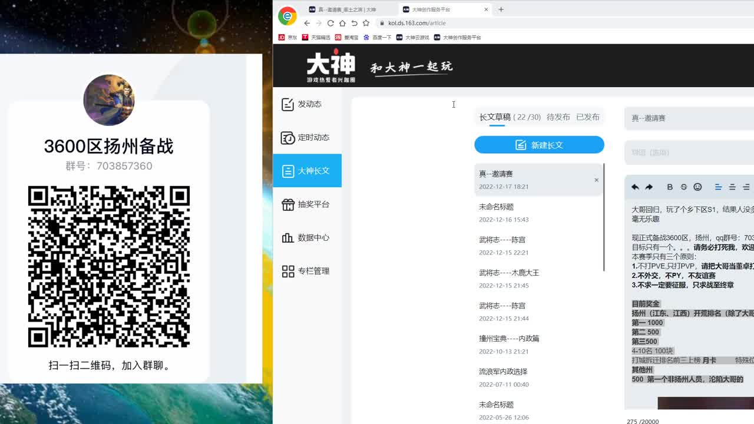Open 大神创作服务平台 bookmark
The height and width of the screenshot is (424, 754).
(x=458, y=37)
